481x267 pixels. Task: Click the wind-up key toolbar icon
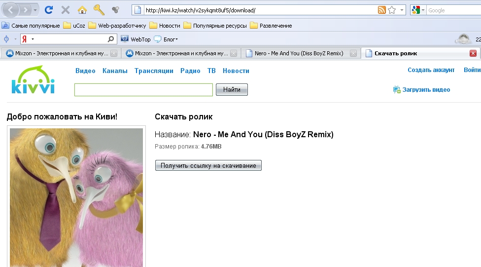pyautogui.click(x=115, y=10)
